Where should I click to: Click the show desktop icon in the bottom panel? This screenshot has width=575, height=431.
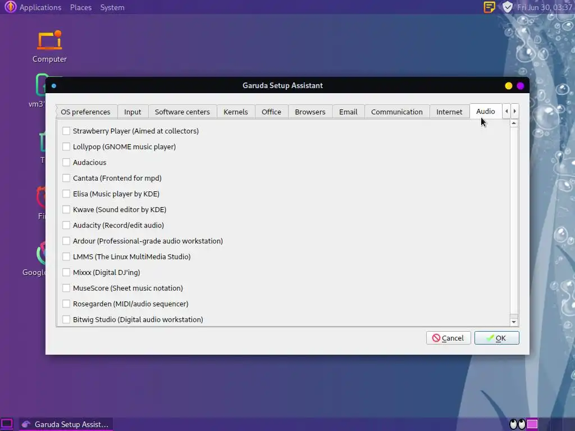(7, 424)
